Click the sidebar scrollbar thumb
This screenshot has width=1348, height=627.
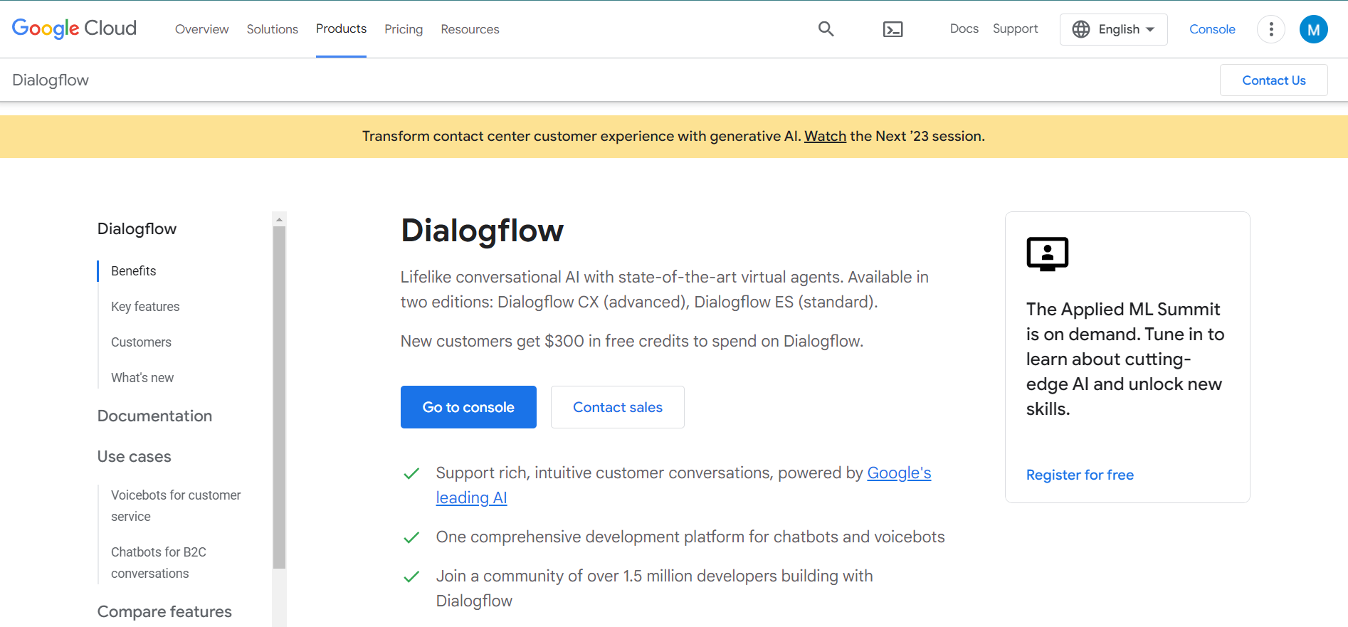pos(279,397)
